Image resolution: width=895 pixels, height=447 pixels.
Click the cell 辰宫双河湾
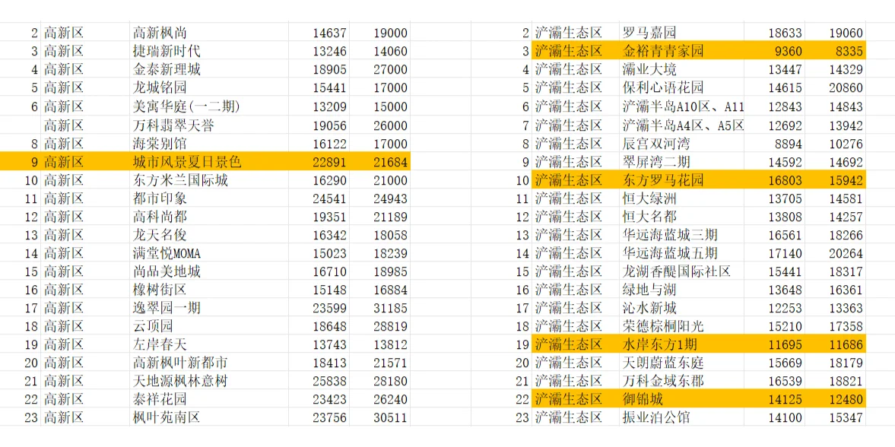(x=681, y=143)
